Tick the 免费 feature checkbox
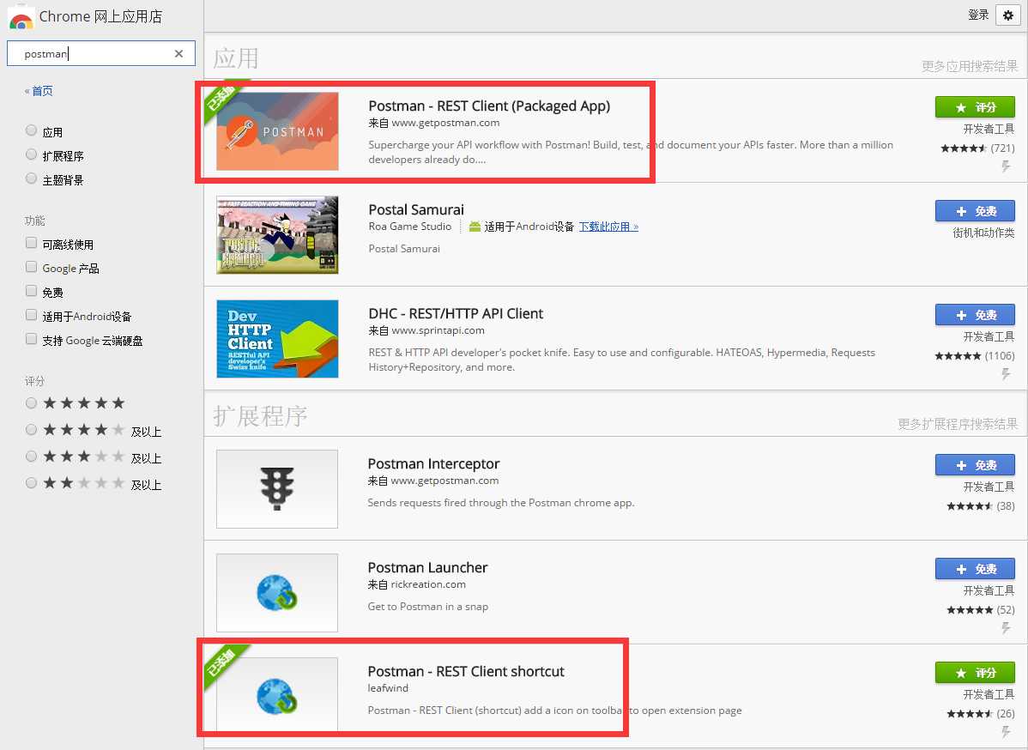 [x=31, y=291]
